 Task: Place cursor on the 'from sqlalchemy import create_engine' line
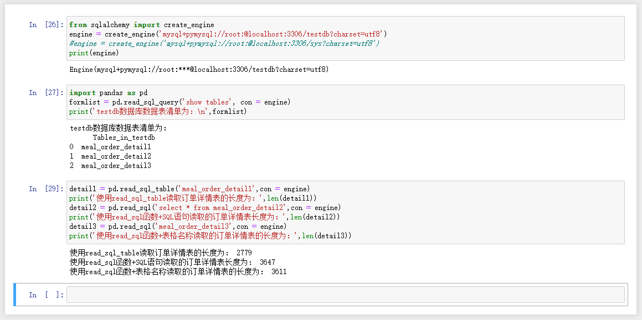pos(142,24)
